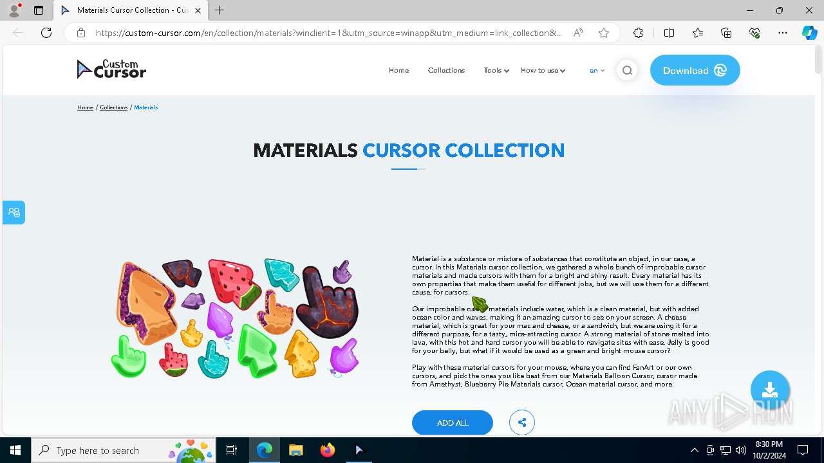
Task: Follow the Home breadcrumb link
Action: 86,107
